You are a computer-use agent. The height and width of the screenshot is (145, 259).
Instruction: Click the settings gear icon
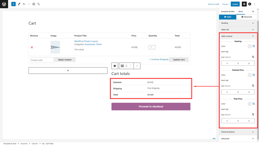244,4
